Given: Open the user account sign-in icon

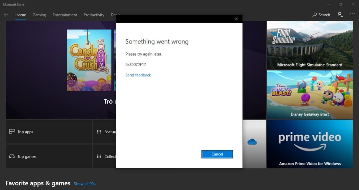Looking at the screenshot, I should [x=340, y=15].
